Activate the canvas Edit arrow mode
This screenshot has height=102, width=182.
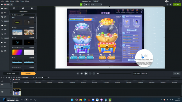tap(81, 4)
